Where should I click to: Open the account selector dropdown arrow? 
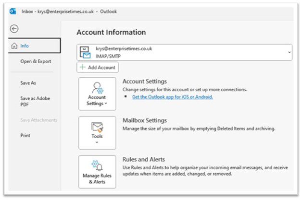coord(289,52)
